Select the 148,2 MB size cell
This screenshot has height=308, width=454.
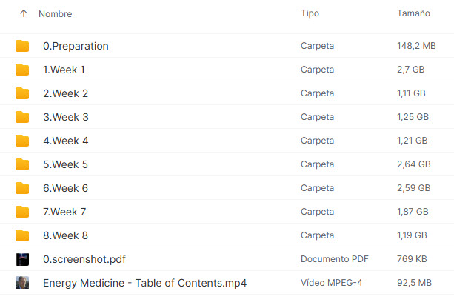click(x=416, y=46)
